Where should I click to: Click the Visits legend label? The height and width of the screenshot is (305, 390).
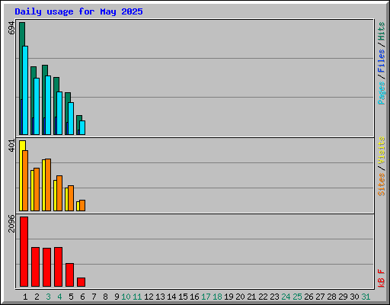381,151
